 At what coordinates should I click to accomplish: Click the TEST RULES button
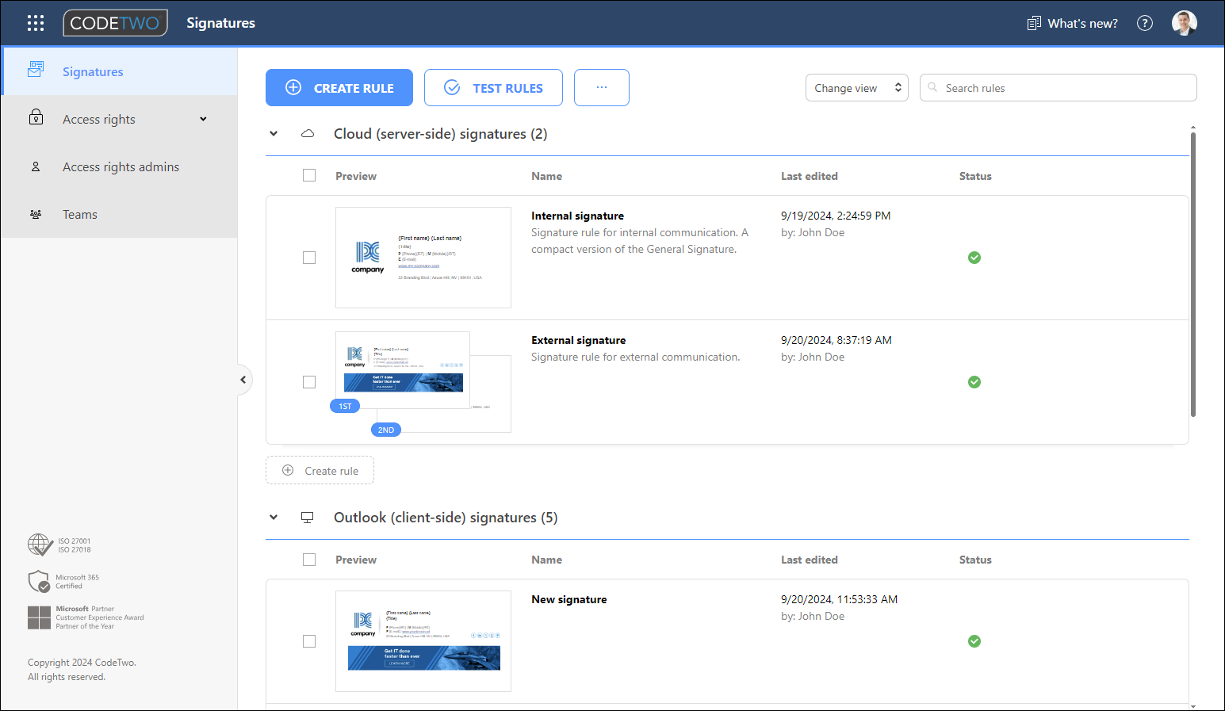pyautogui.click(x=493, y=87)
